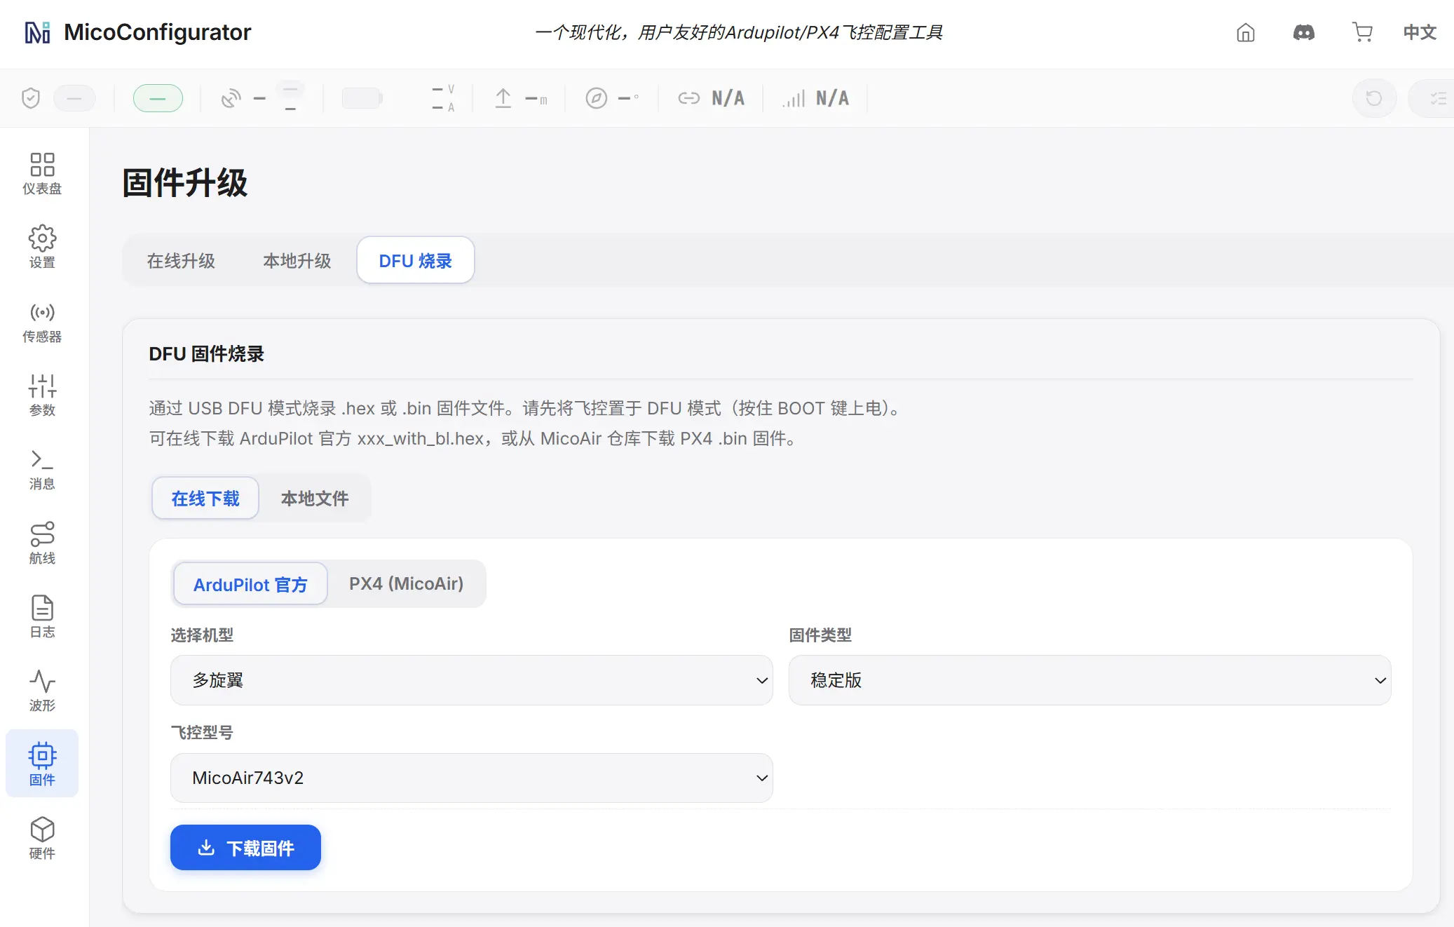Click the shield status icon

(31, 98)
